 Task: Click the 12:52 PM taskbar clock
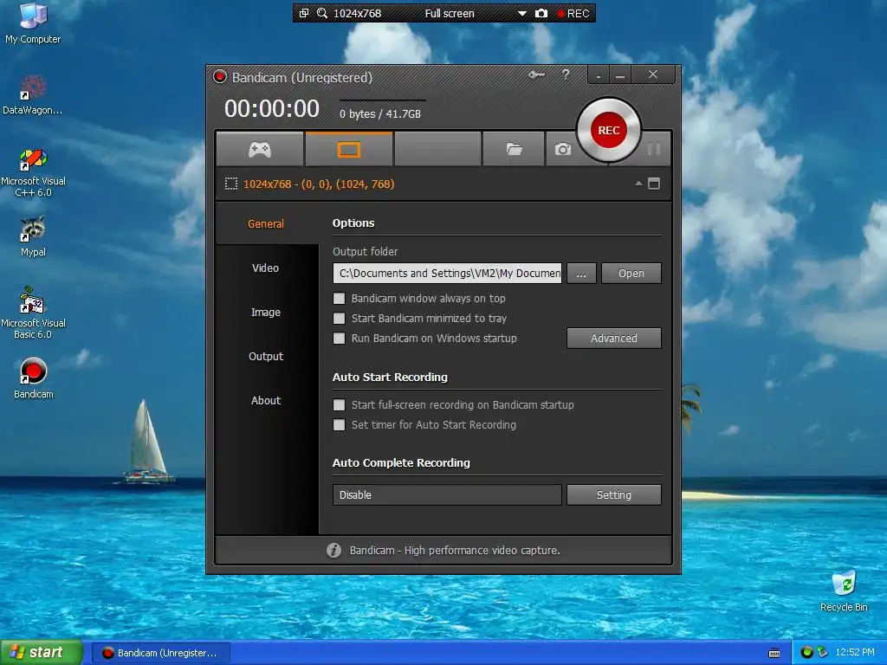(x=855, y=653)
